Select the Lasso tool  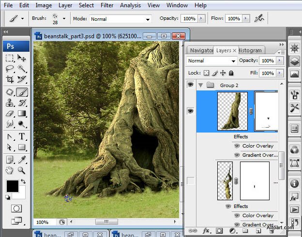click(x=10, y=68)
